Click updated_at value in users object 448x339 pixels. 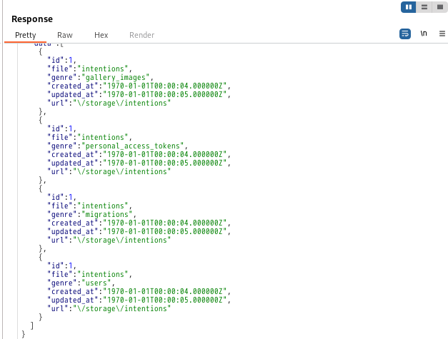pos(165,300)
